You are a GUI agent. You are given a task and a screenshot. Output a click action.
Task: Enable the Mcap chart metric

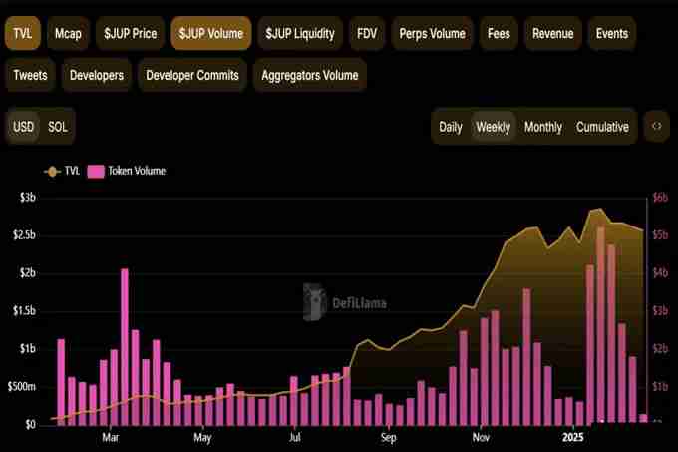[x=68, y=33]
